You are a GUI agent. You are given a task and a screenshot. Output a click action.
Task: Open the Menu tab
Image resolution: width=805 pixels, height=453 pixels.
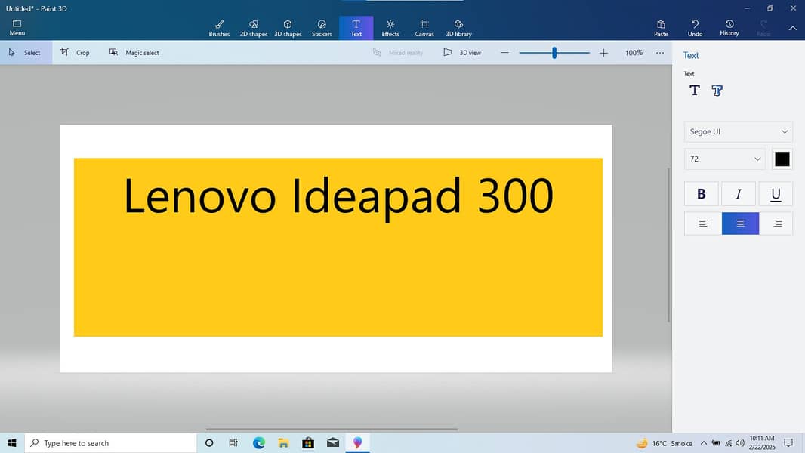17,28
